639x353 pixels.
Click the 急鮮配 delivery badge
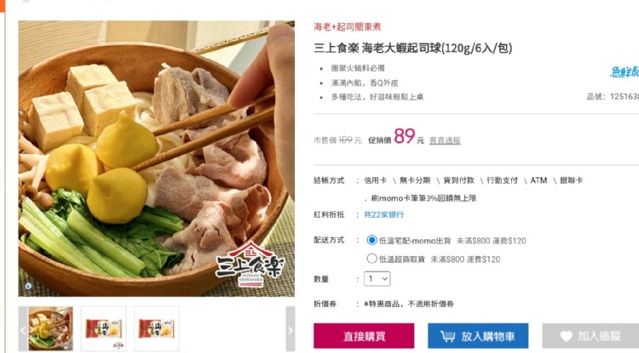(625, 72)
